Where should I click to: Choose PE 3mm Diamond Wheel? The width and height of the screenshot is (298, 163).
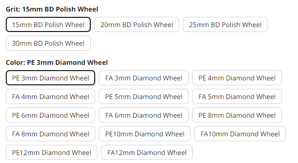click(50, 78)
